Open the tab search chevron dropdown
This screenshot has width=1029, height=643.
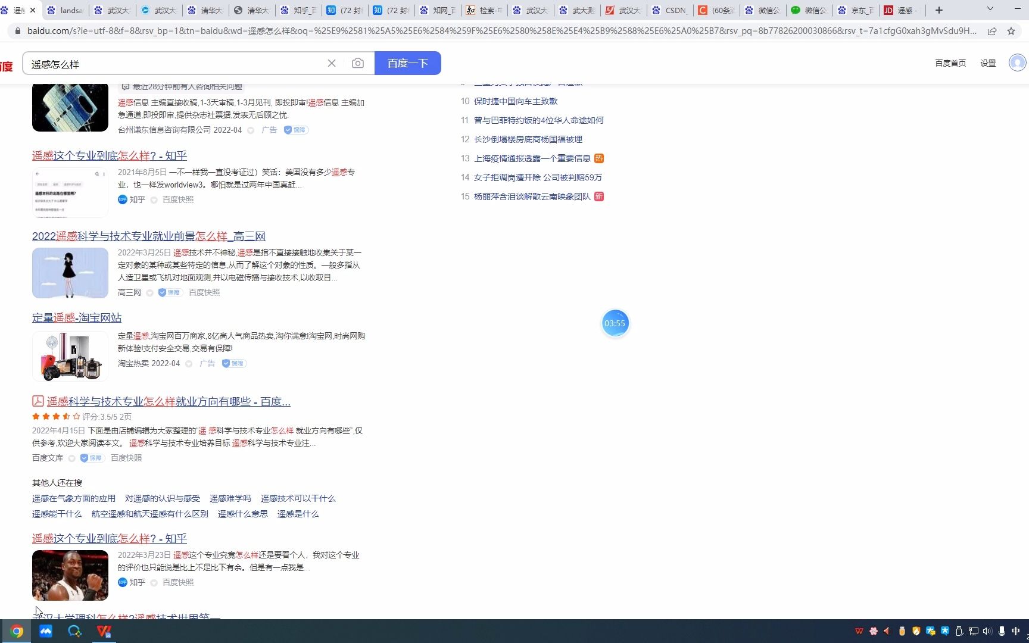click(x=990, y=10)
